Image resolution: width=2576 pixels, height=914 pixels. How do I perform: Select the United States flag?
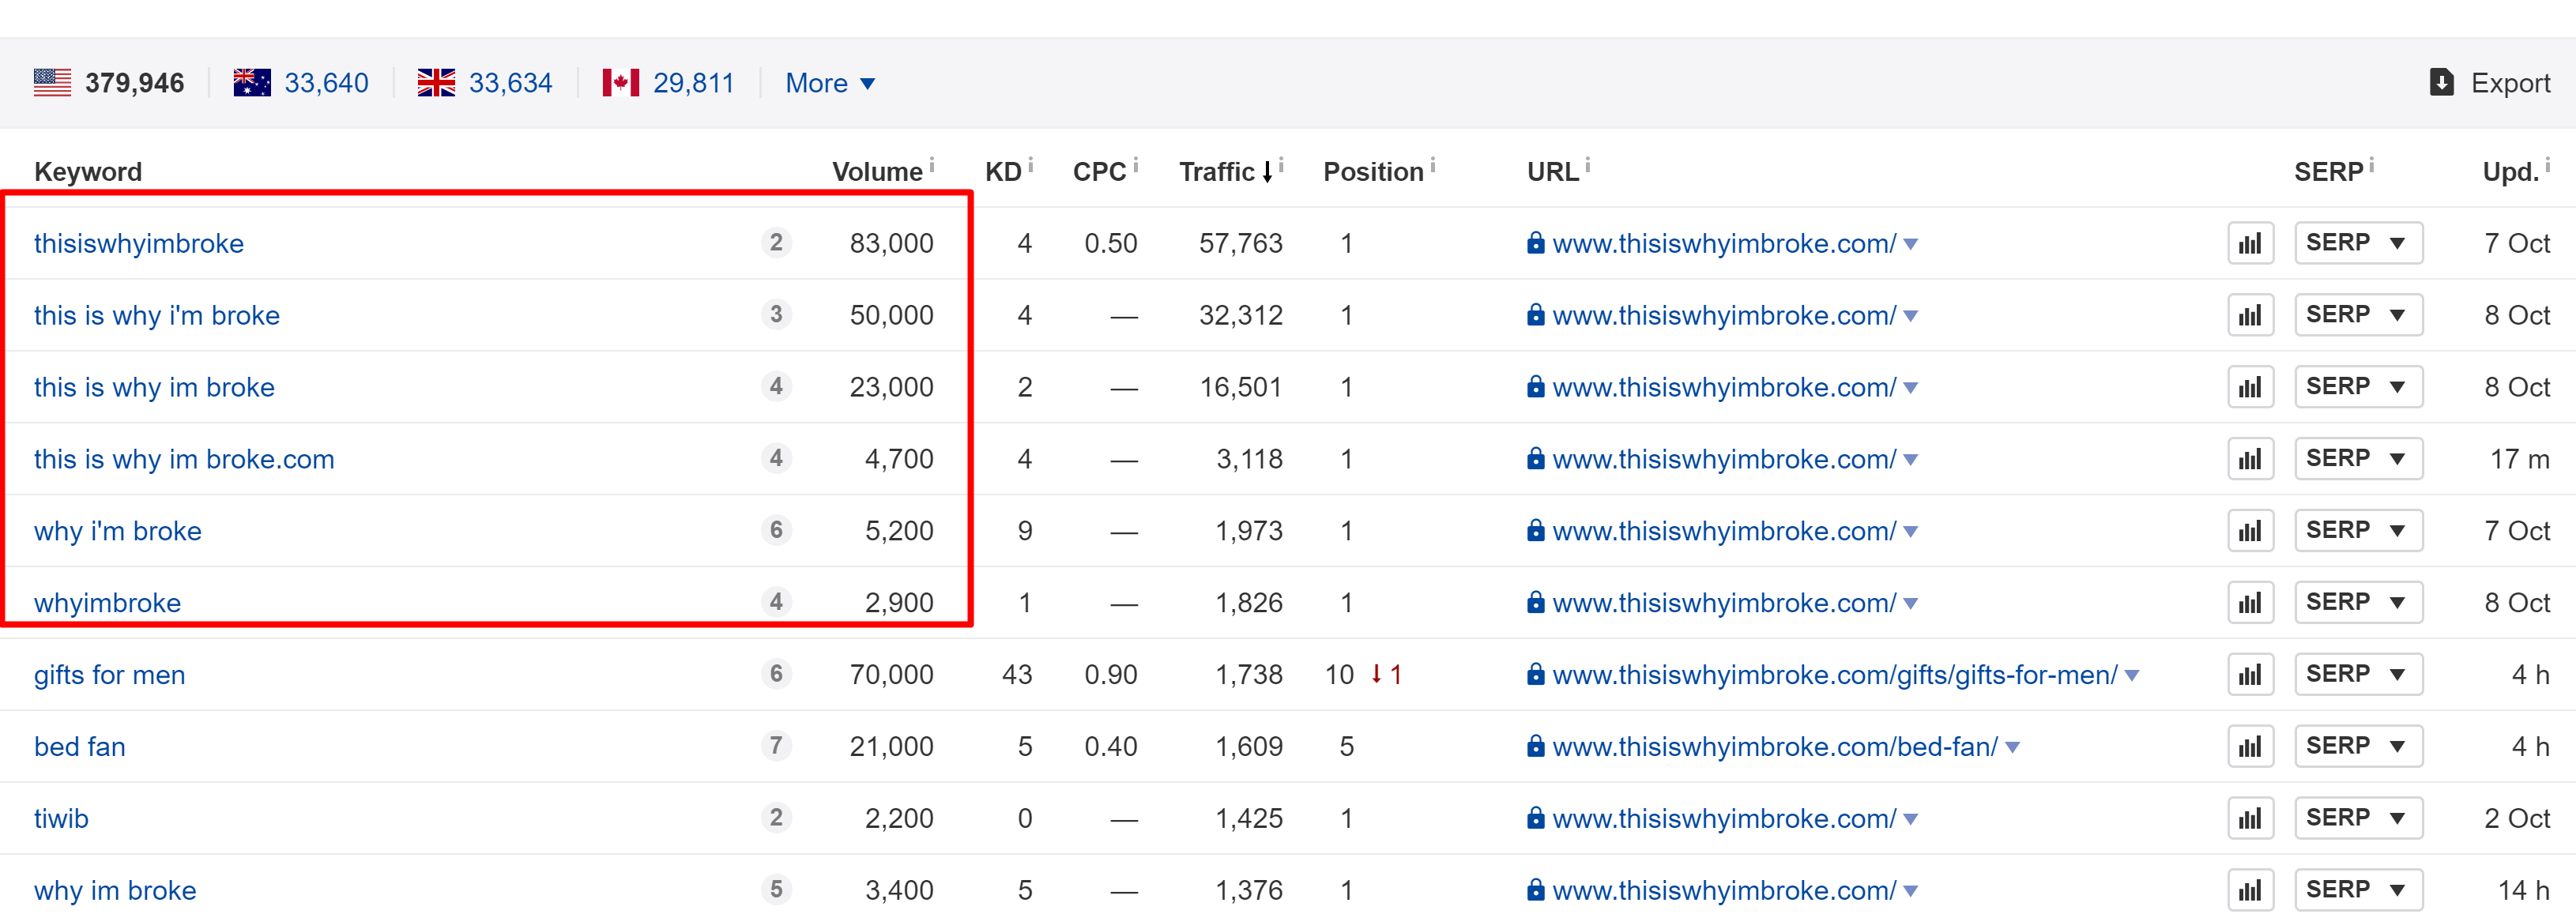click(52, 82)
